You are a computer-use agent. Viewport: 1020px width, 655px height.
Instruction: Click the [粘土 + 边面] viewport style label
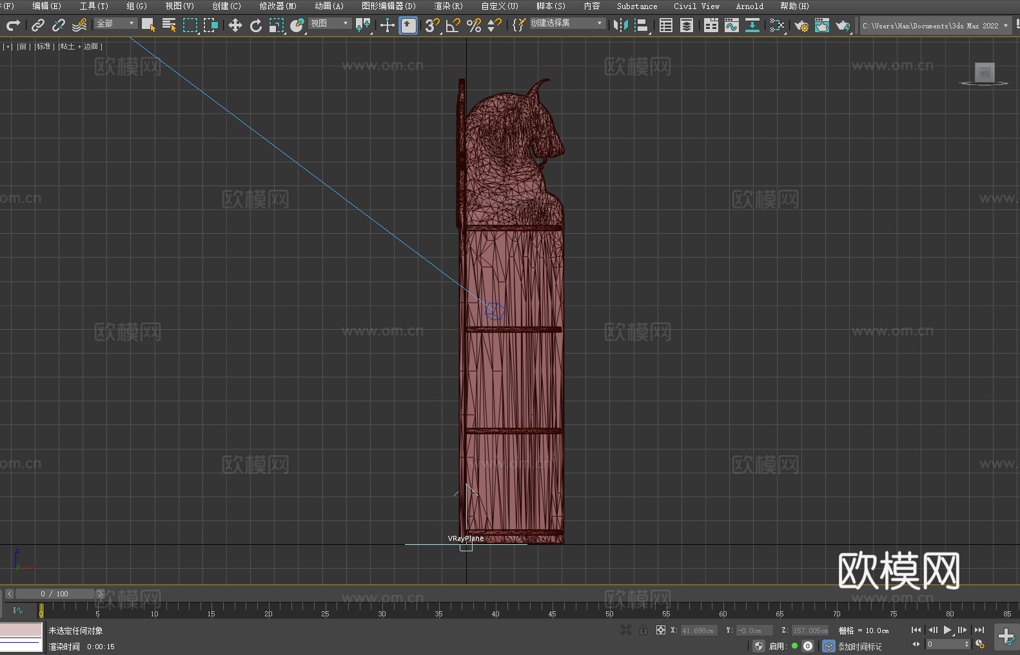[x=81, y=46]
